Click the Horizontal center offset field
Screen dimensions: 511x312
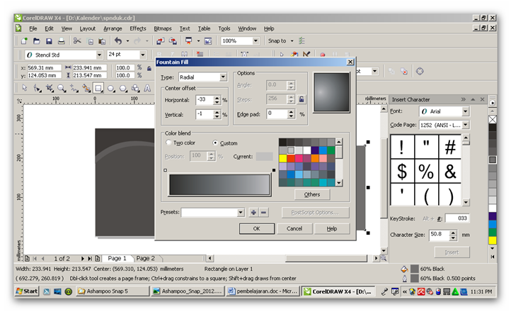204,100
